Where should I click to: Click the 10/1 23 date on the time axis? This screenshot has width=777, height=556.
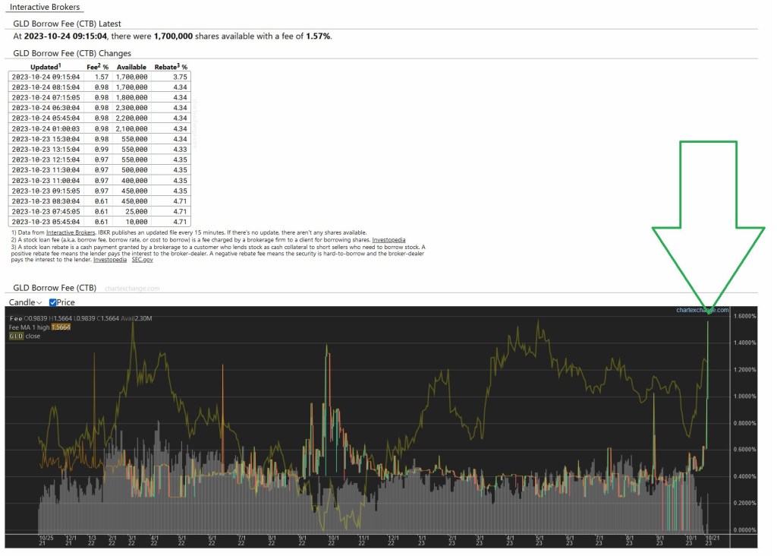point(689,540)
